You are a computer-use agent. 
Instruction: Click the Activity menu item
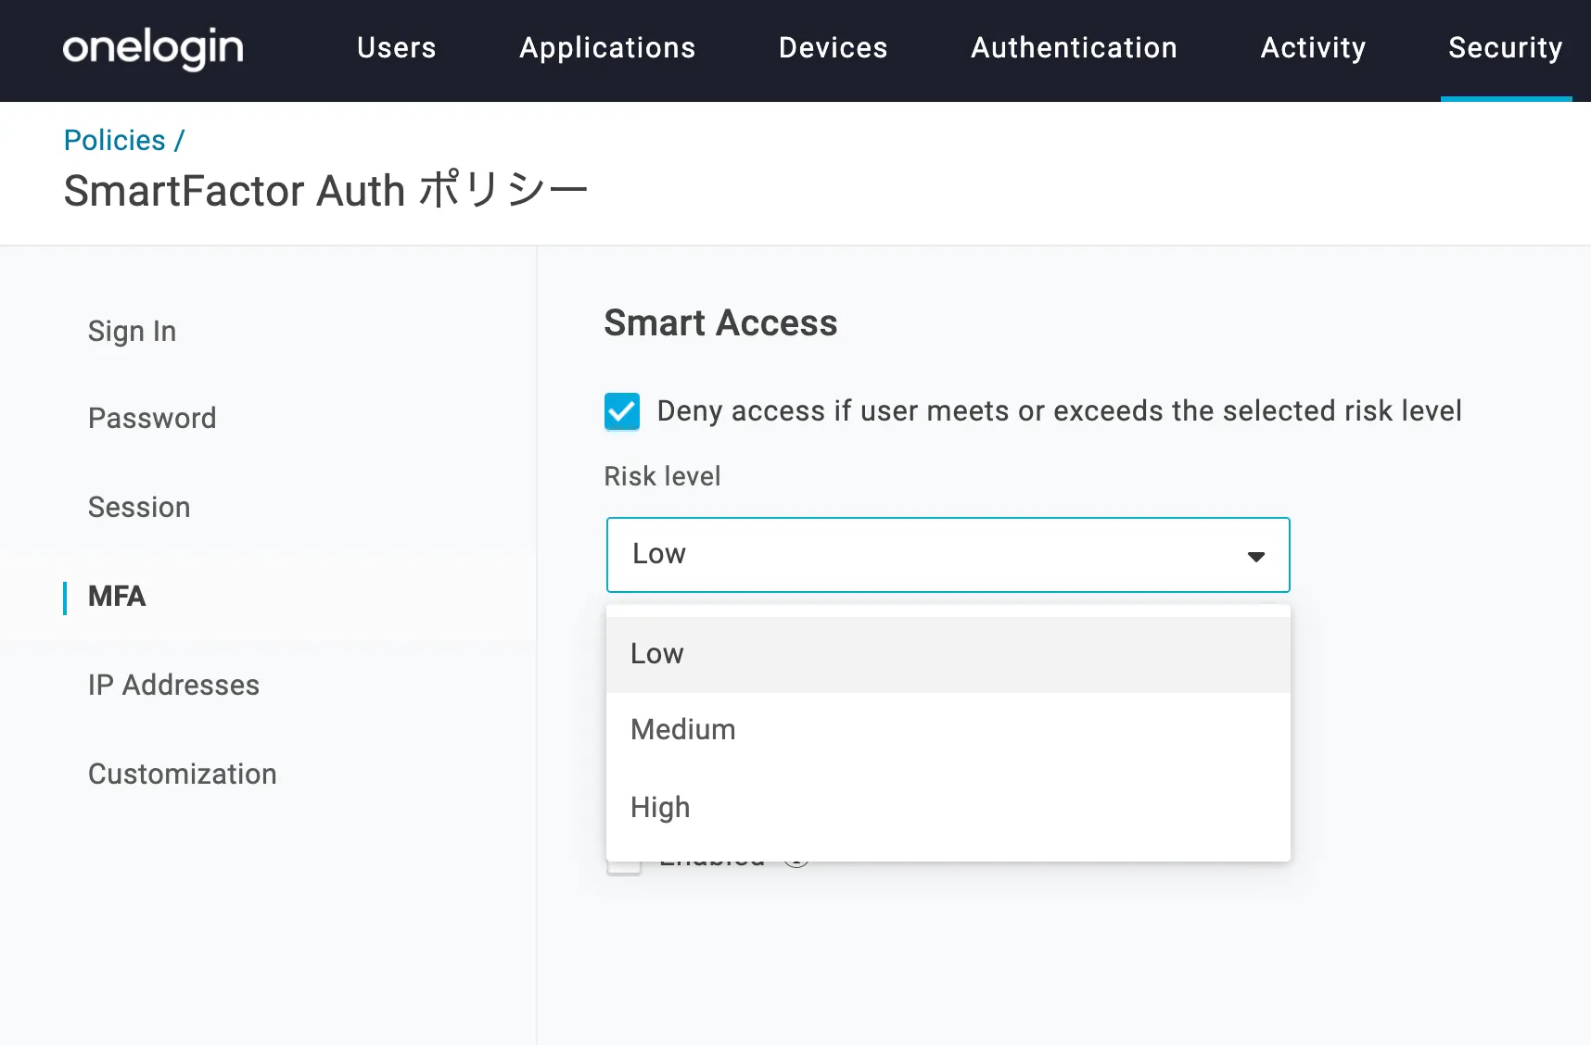[x=1313, y=48]
